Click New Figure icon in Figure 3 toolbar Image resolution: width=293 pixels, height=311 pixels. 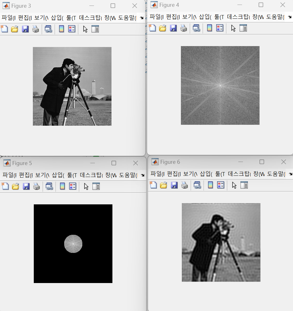pyautogui.click(x=4, y=29)
